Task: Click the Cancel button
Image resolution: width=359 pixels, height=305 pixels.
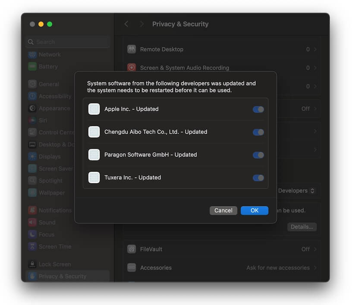Action: coord(223,211)
